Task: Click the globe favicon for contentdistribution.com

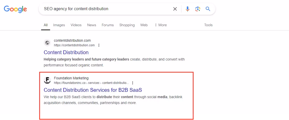Action: click(47, 43)
